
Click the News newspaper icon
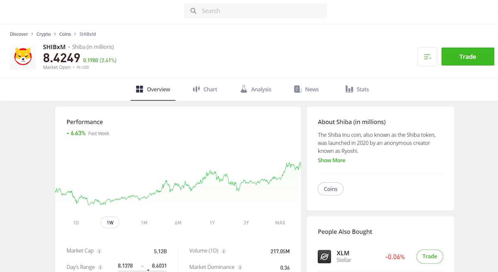click(298, 89)
